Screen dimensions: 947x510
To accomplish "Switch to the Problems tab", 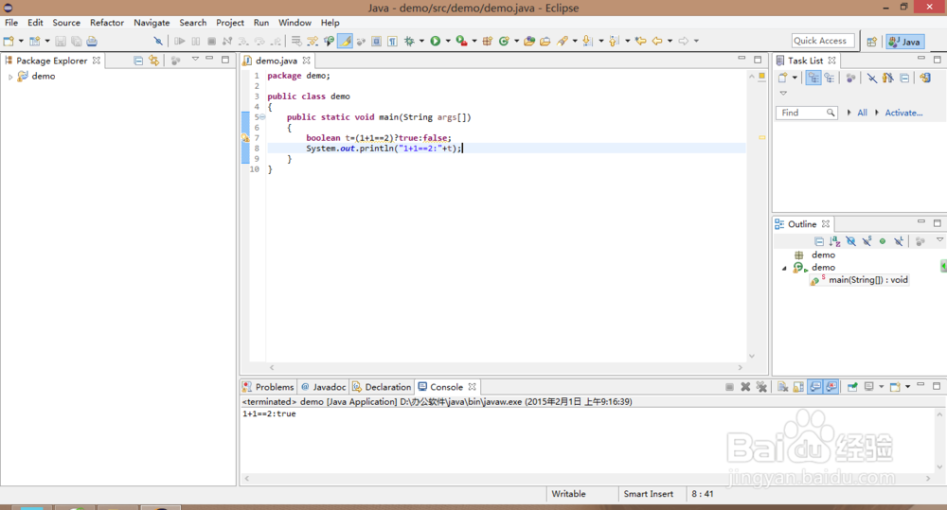I will coord(268,387).
